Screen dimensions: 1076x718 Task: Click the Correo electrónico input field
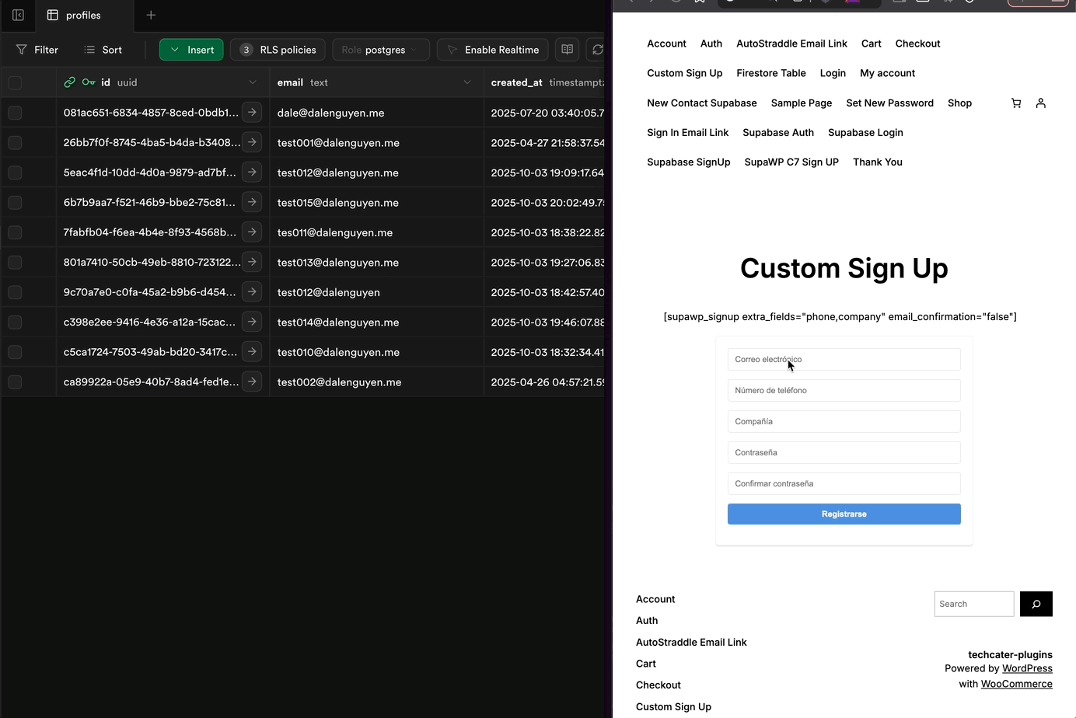844,359
